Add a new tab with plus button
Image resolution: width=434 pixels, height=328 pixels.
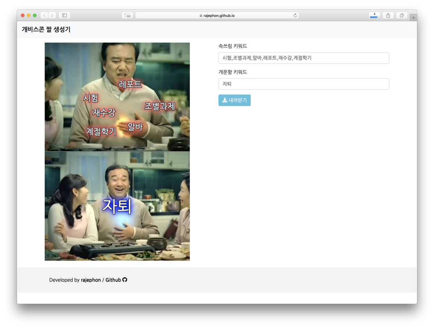413,18
